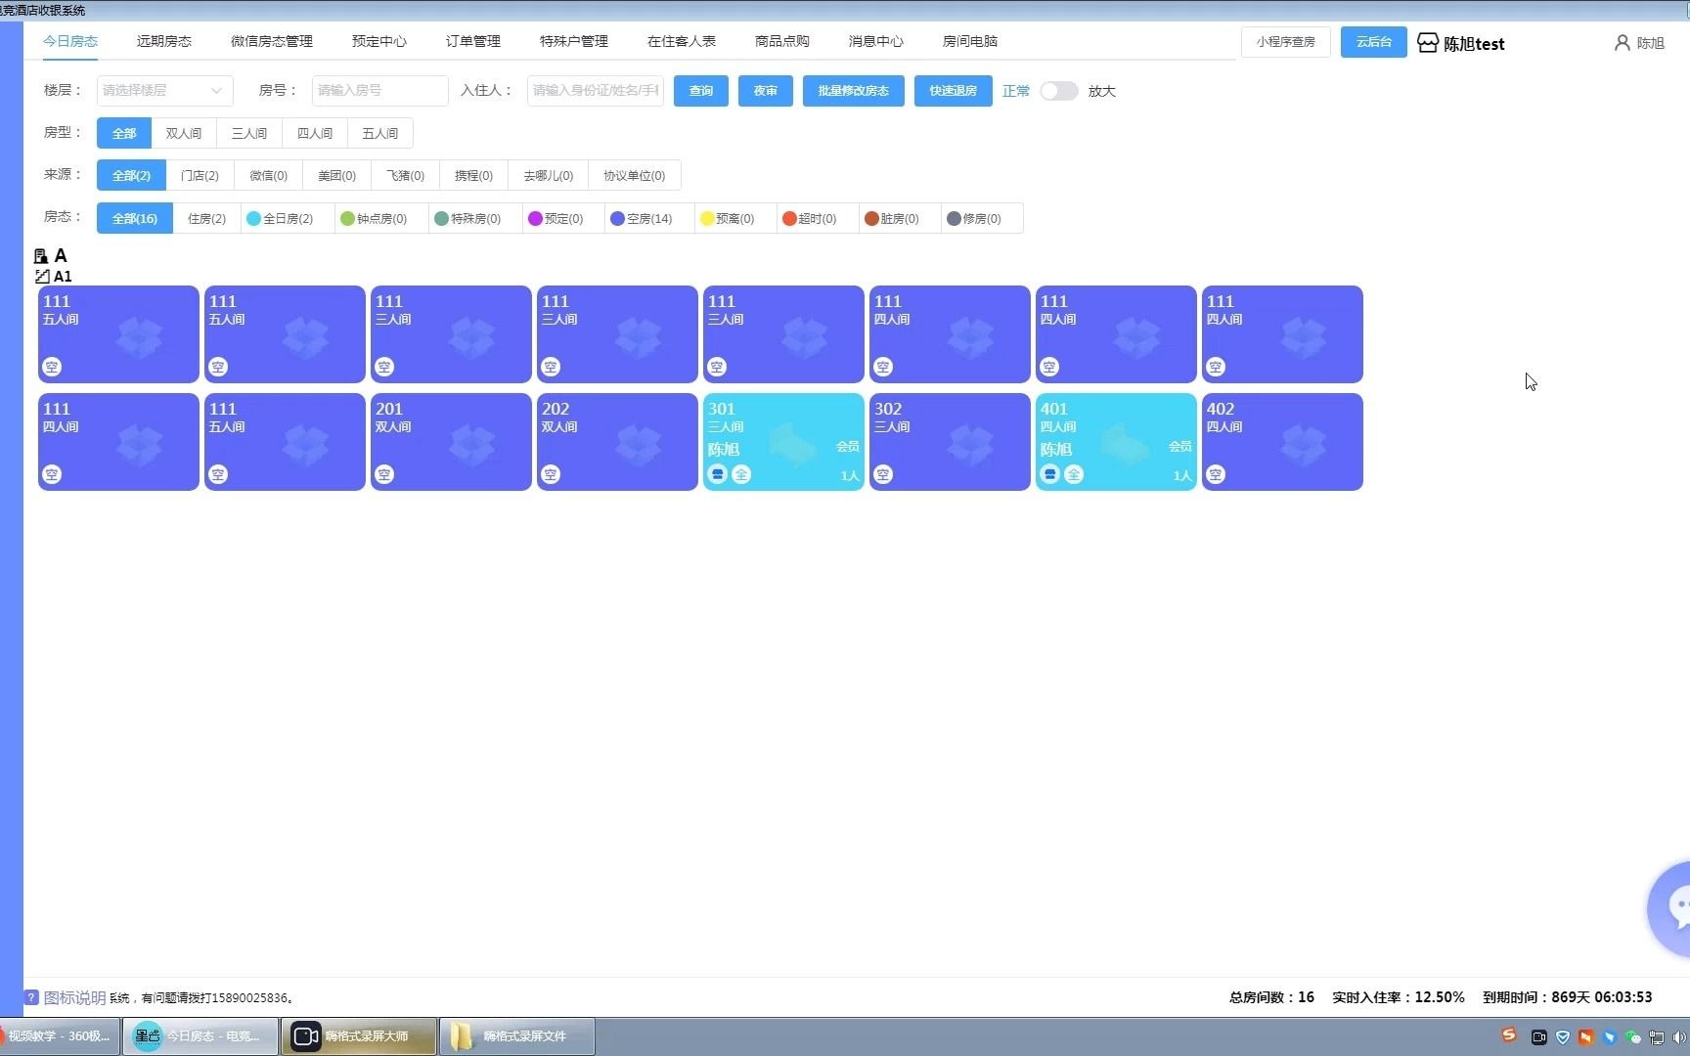Filter source by 美团(0)
The height and width of the screenshot is (1056, 1690).
click(x=337, y=176)
